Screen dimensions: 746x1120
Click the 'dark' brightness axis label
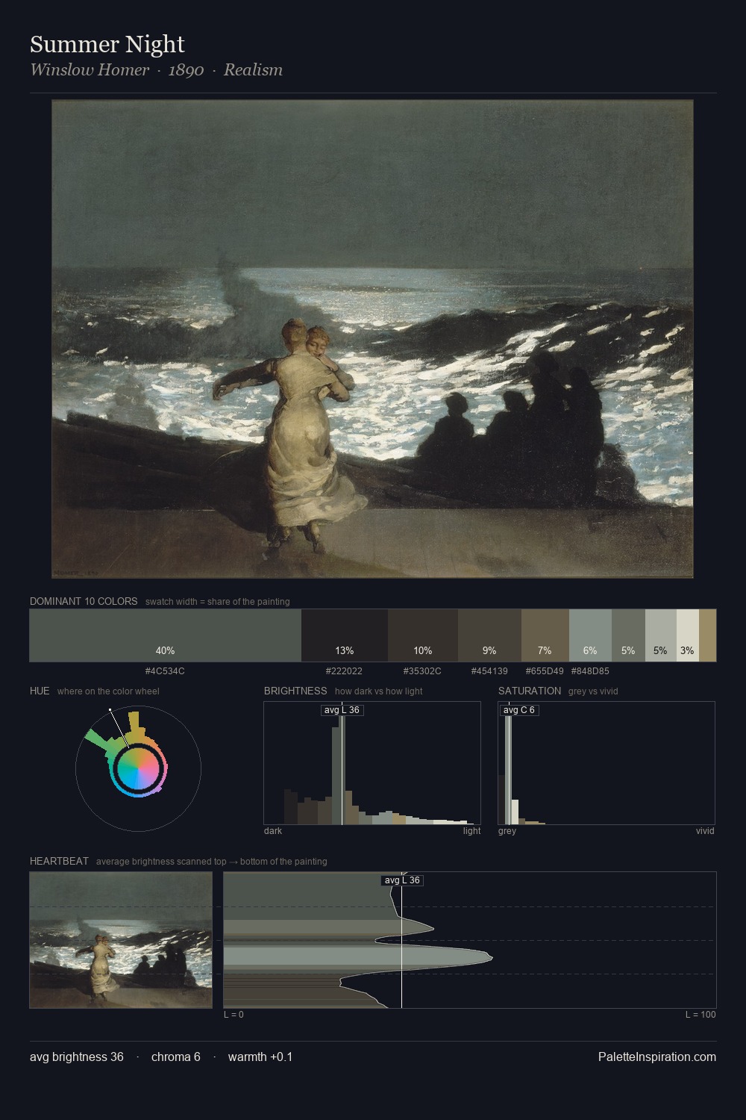tap(273, 831)
